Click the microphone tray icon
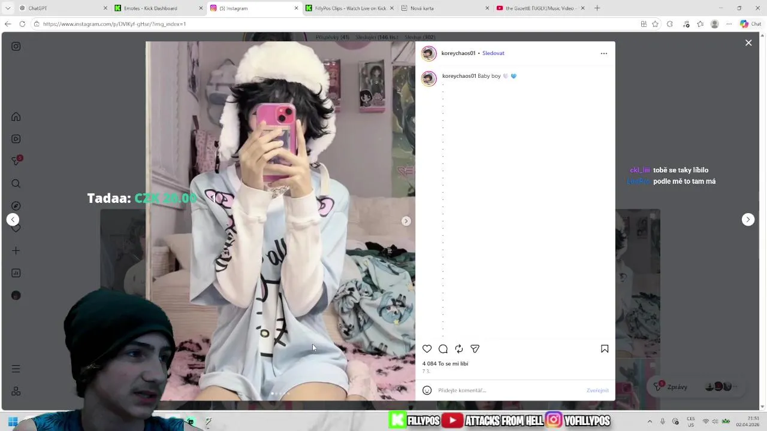767x431 pixels. click(663, 421)
